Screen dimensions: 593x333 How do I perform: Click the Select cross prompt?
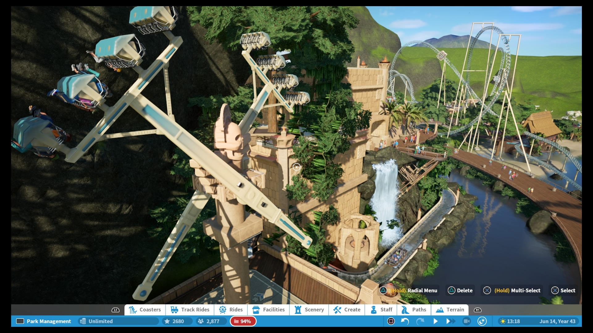point(563,290)
